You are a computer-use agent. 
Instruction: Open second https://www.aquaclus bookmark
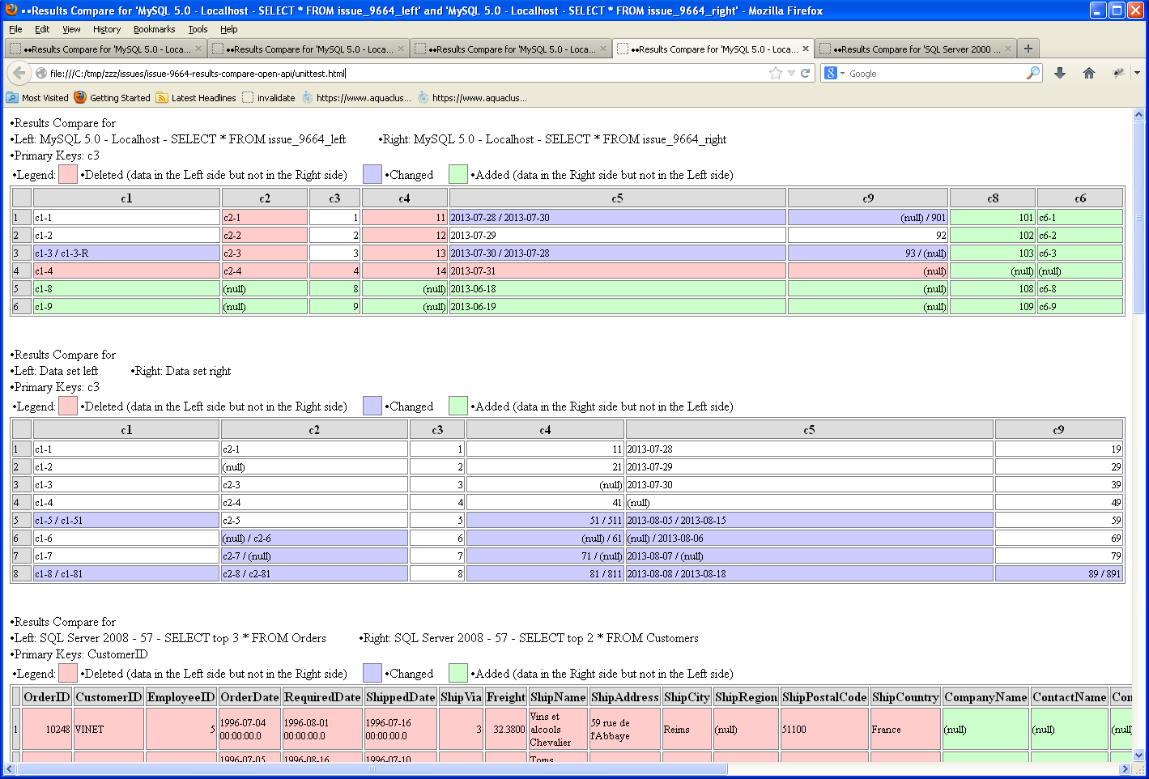coord(472,97)
